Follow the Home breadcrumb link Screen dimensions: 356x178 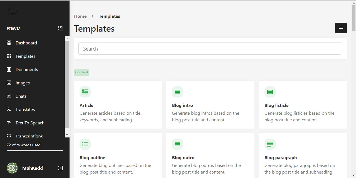click(x=80, y=16)
